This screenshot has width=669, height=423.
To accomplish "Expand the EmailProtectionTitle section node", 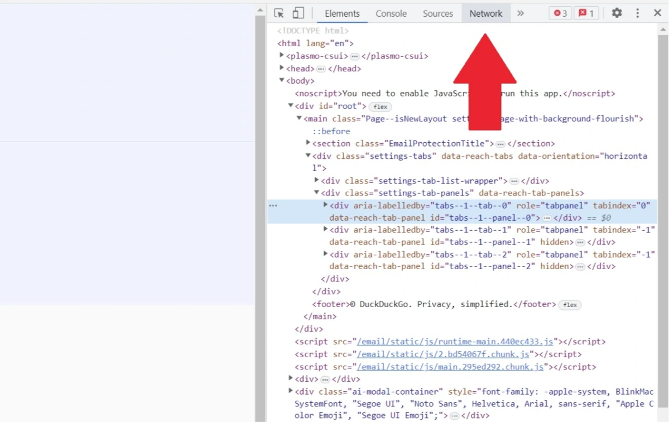I will point(308,143).
